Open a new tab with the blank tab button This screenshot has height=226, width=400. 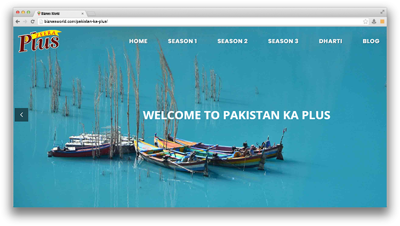92,13
